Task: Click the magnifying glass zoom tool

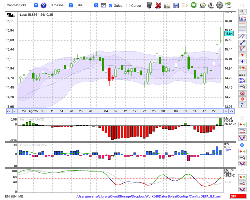Action: (242, 11)
